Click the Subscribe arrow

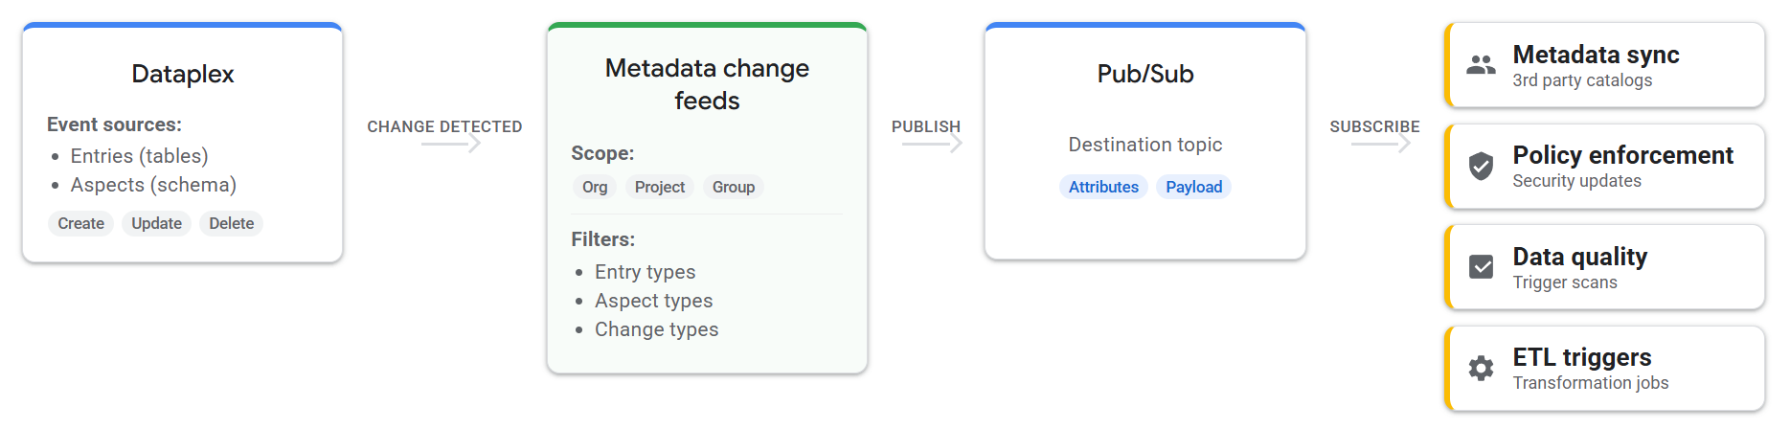click(x=1381, y=144)
